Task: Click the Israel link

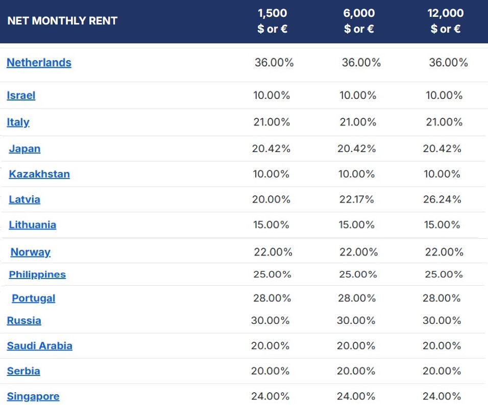Action: pos(21,95)
